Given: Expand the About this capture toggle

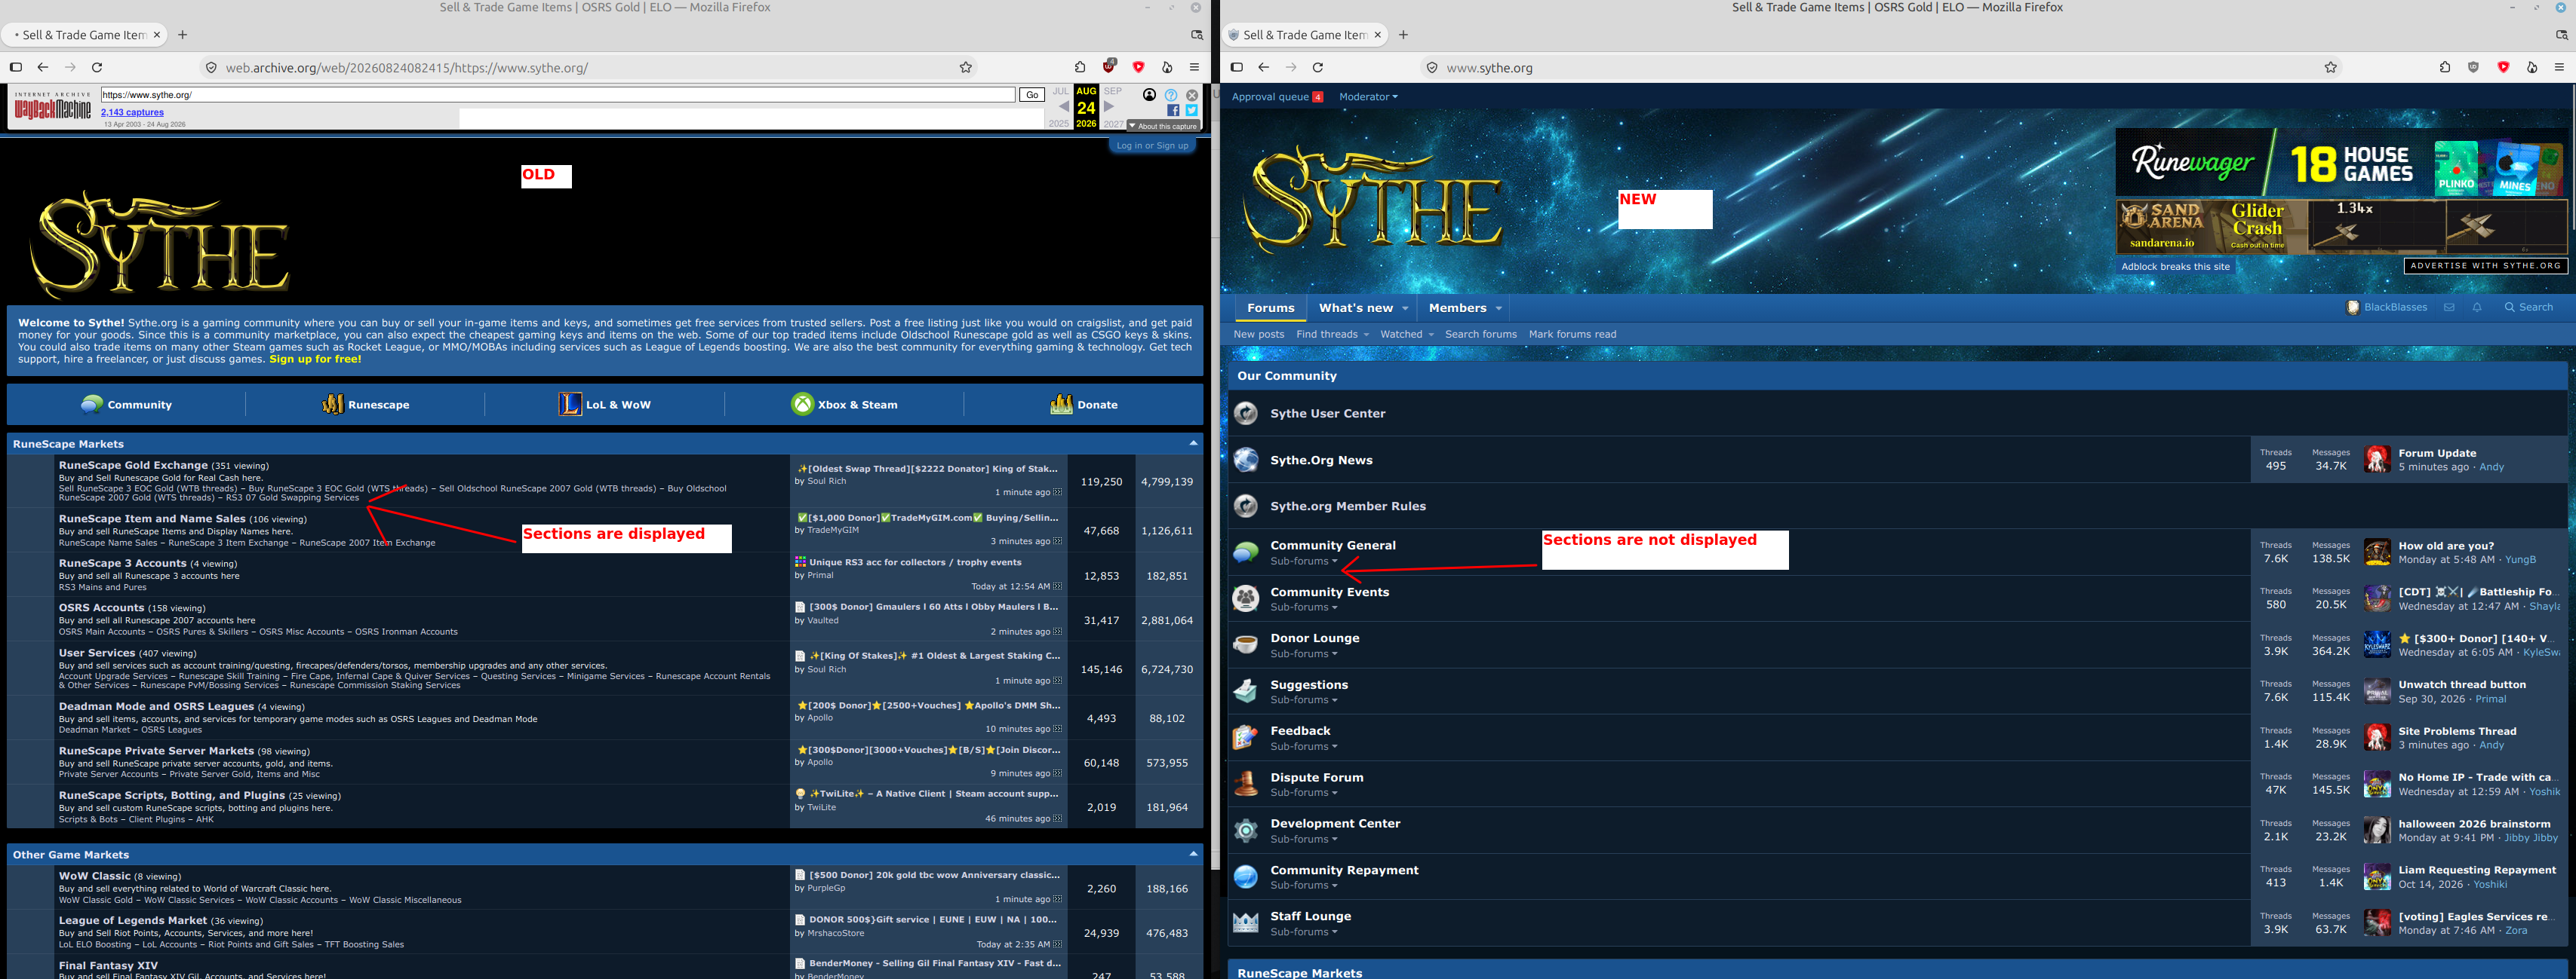Looking at the screenshot, I should pyautogui.click(x=1163, y=127).
